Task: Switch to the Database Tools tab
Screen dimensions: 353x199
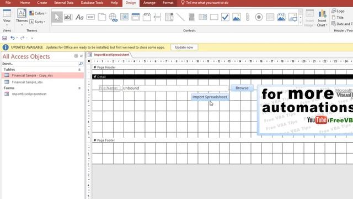Action: click(x=92, y=3)
